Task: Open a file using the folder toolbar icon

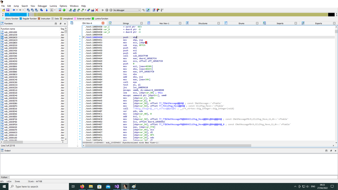Action: [x=4, y=10]
